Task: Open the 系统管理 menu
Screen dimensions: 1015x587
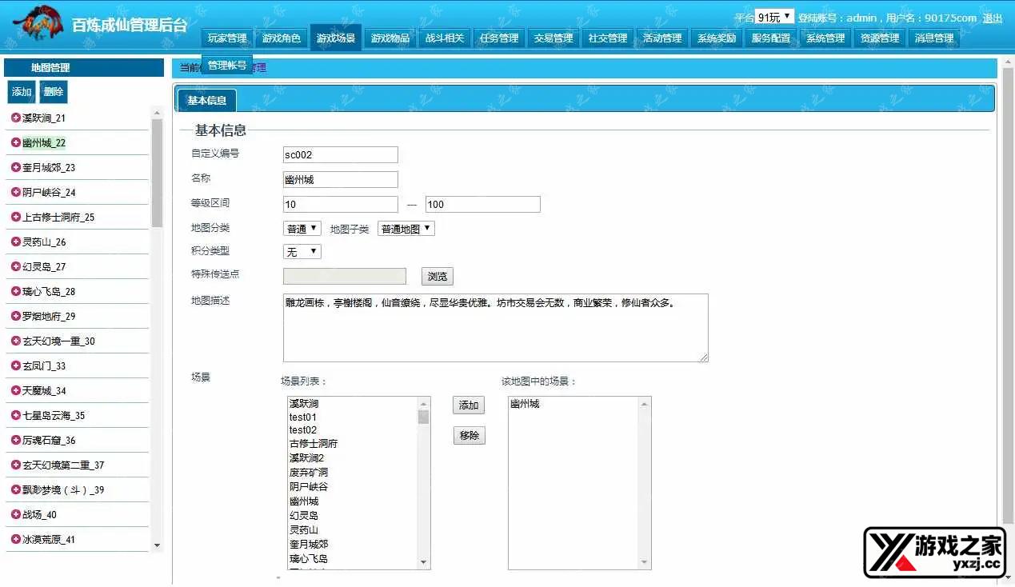Action: (825, 37)
